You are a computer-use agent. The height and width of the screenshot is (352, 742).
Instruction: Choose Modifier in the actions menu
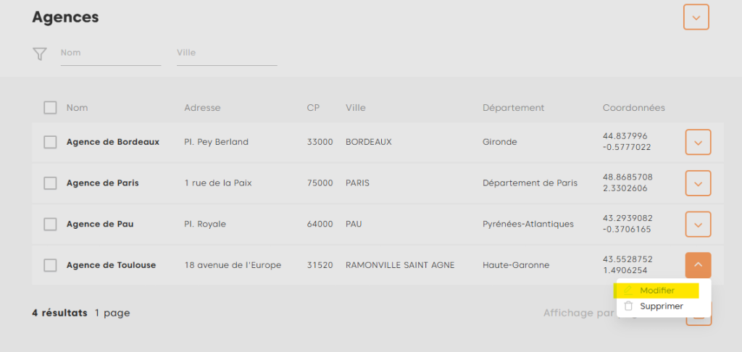(x=657, y=290)
